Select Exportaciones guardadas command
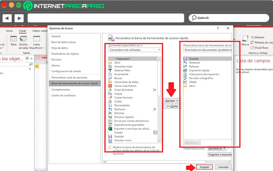 pyautogui.click(x=133, y=125)
